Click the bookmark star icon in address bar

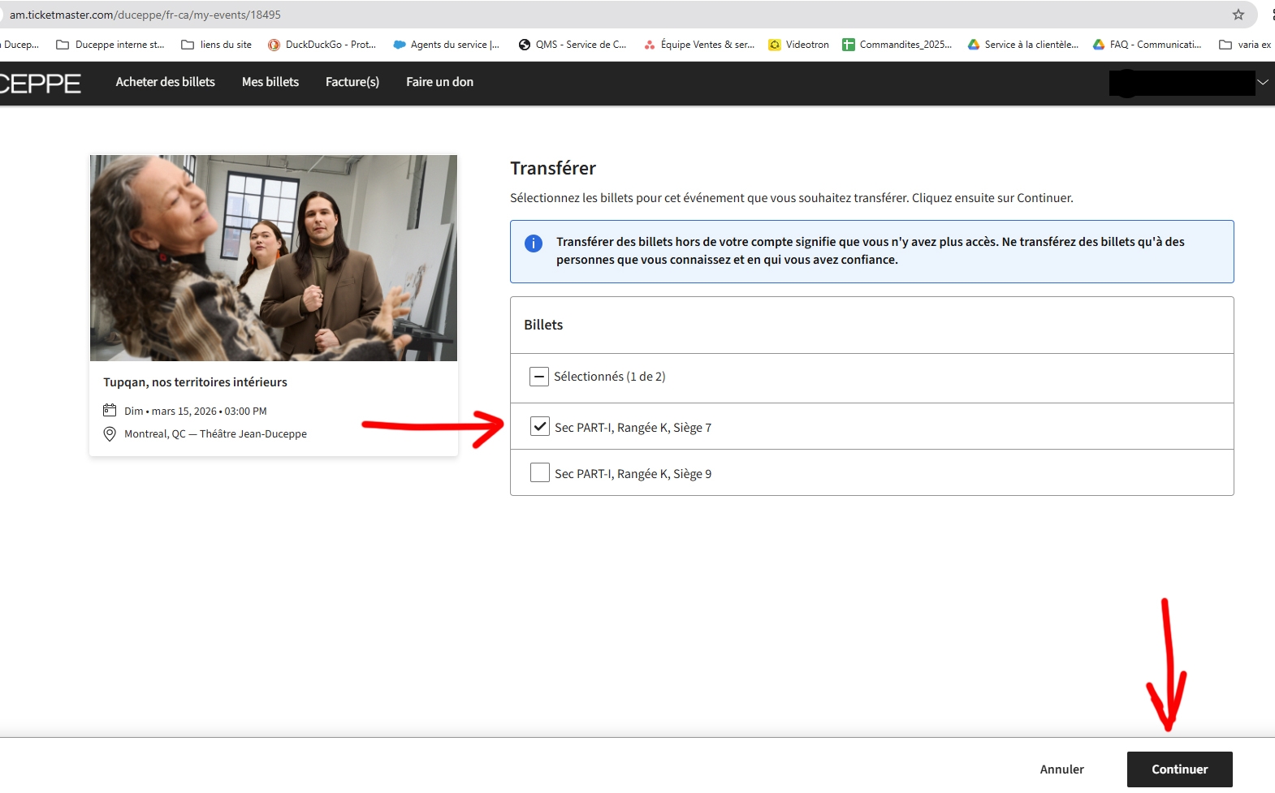[1238, 15]
